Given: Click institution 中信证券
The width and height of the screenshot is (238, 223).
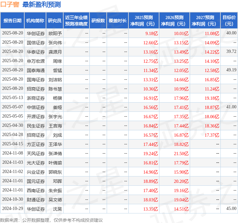Looking at the screenshot, I should (x=36, y=107).
